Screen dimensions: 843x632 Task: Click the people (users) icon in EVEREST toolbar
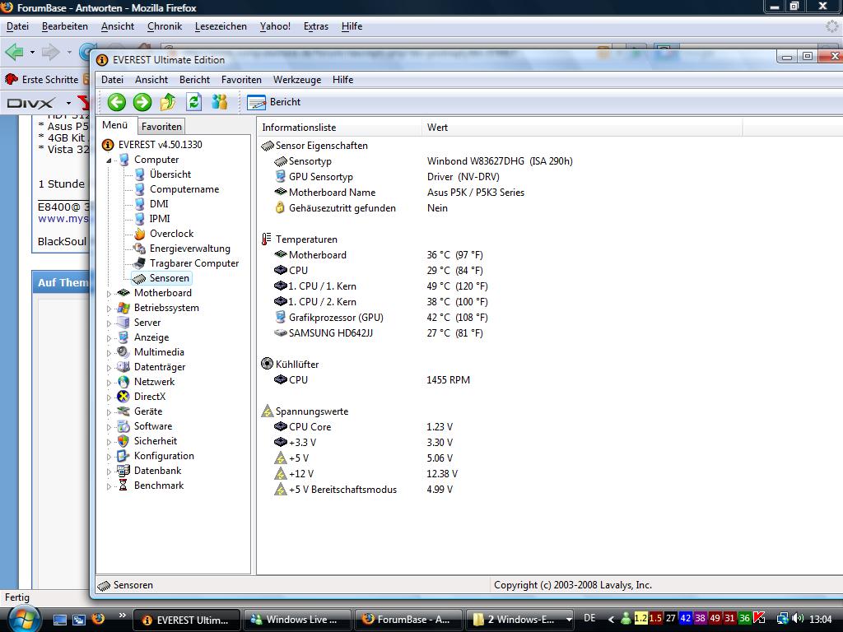(219, 101)
